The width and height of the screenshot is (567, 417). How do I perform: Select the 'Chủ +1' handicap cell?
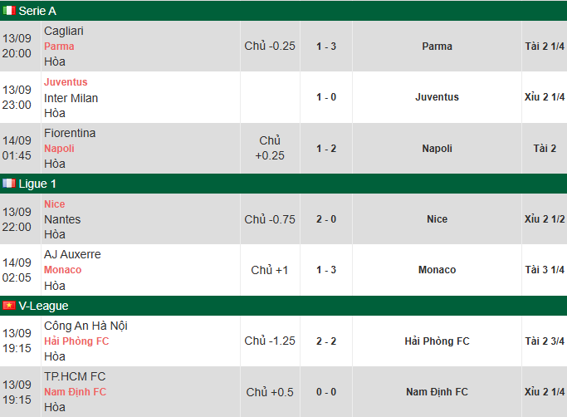[270, 270]
